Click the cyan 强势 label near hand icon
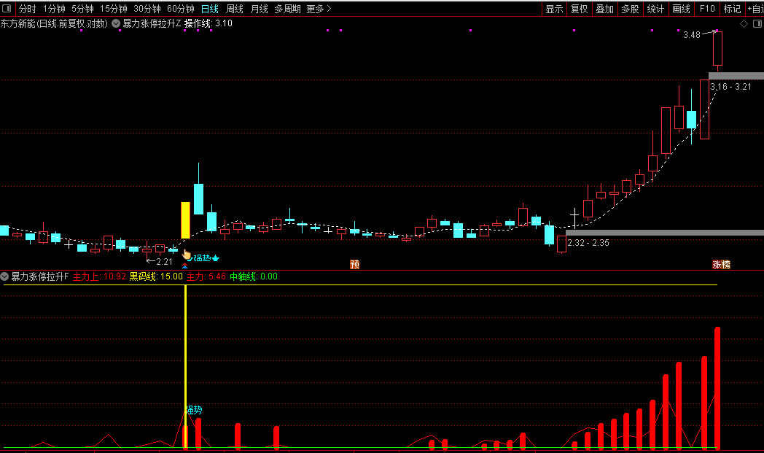The image size is (764, 453). 202,258
